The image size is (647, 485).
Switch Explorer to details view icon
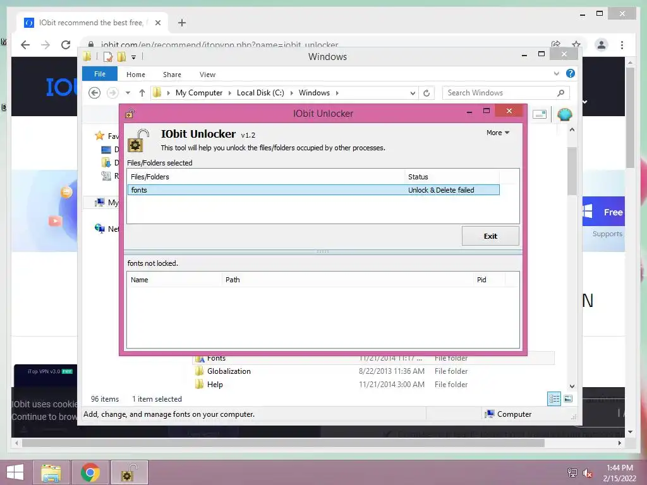click(x=554, y=398)
